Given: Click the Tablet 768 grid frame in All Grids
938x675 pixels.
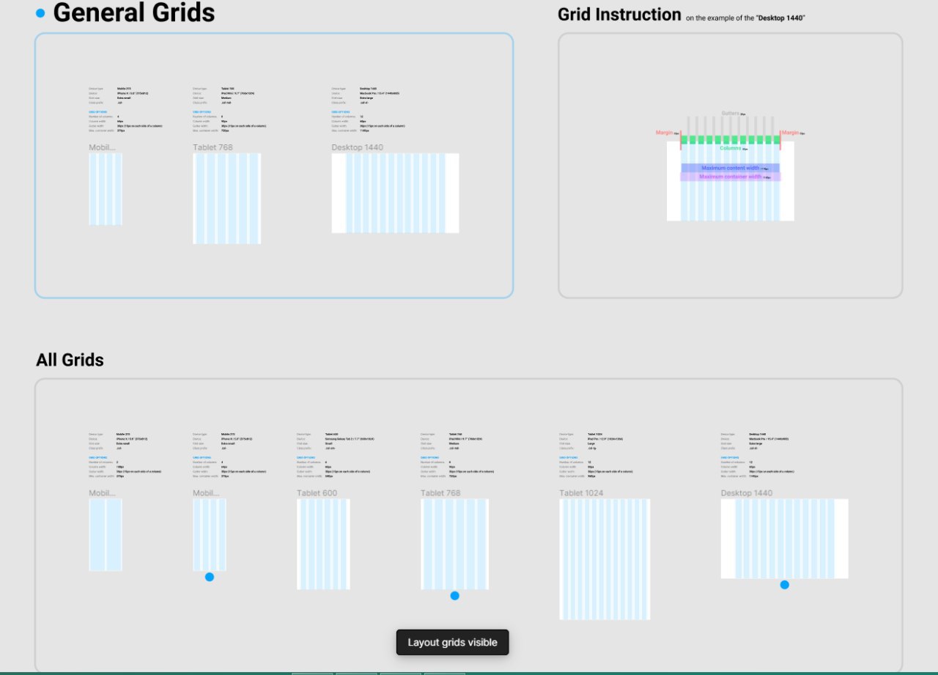Looking at the screenshot, I should (x=454, y=544).
